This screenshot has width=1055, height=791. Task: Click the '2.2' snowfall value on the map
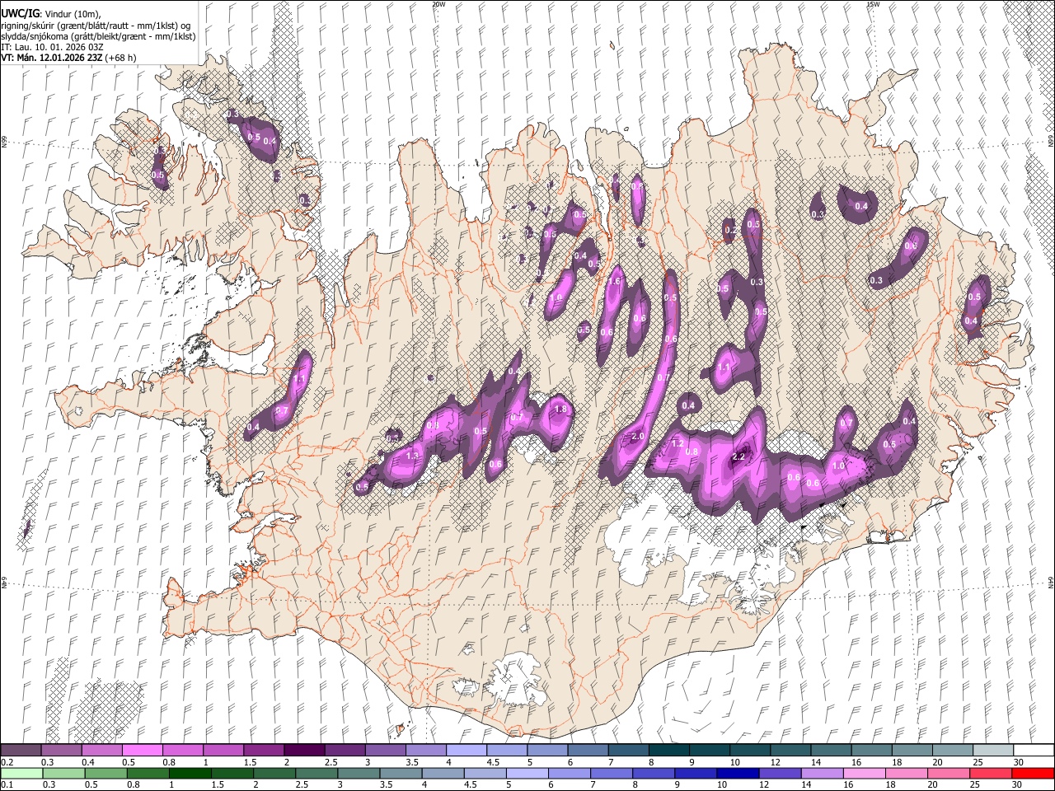738,456
